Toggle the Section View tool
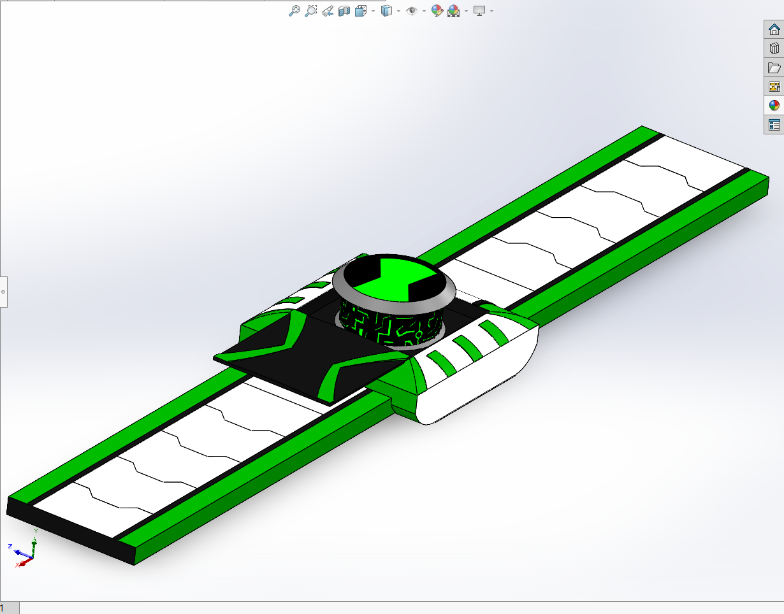Image resolution: width=784 pixels, height=614 pixels. click(x=344, y=11)
